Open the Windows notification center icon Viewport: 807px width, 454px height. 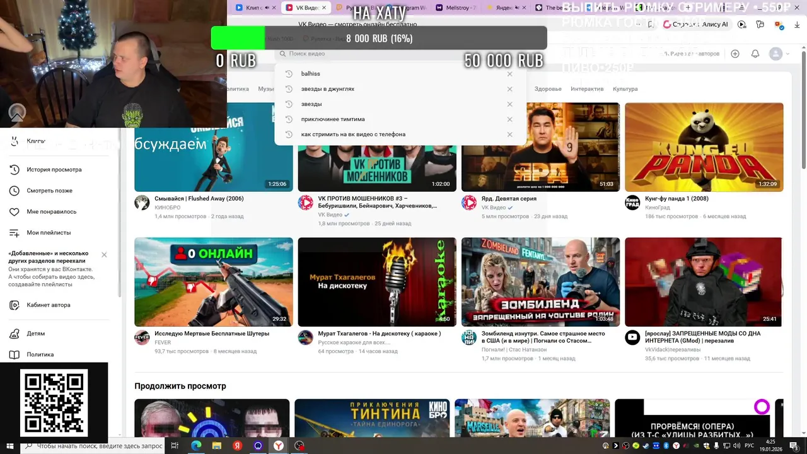coord(793,446)
